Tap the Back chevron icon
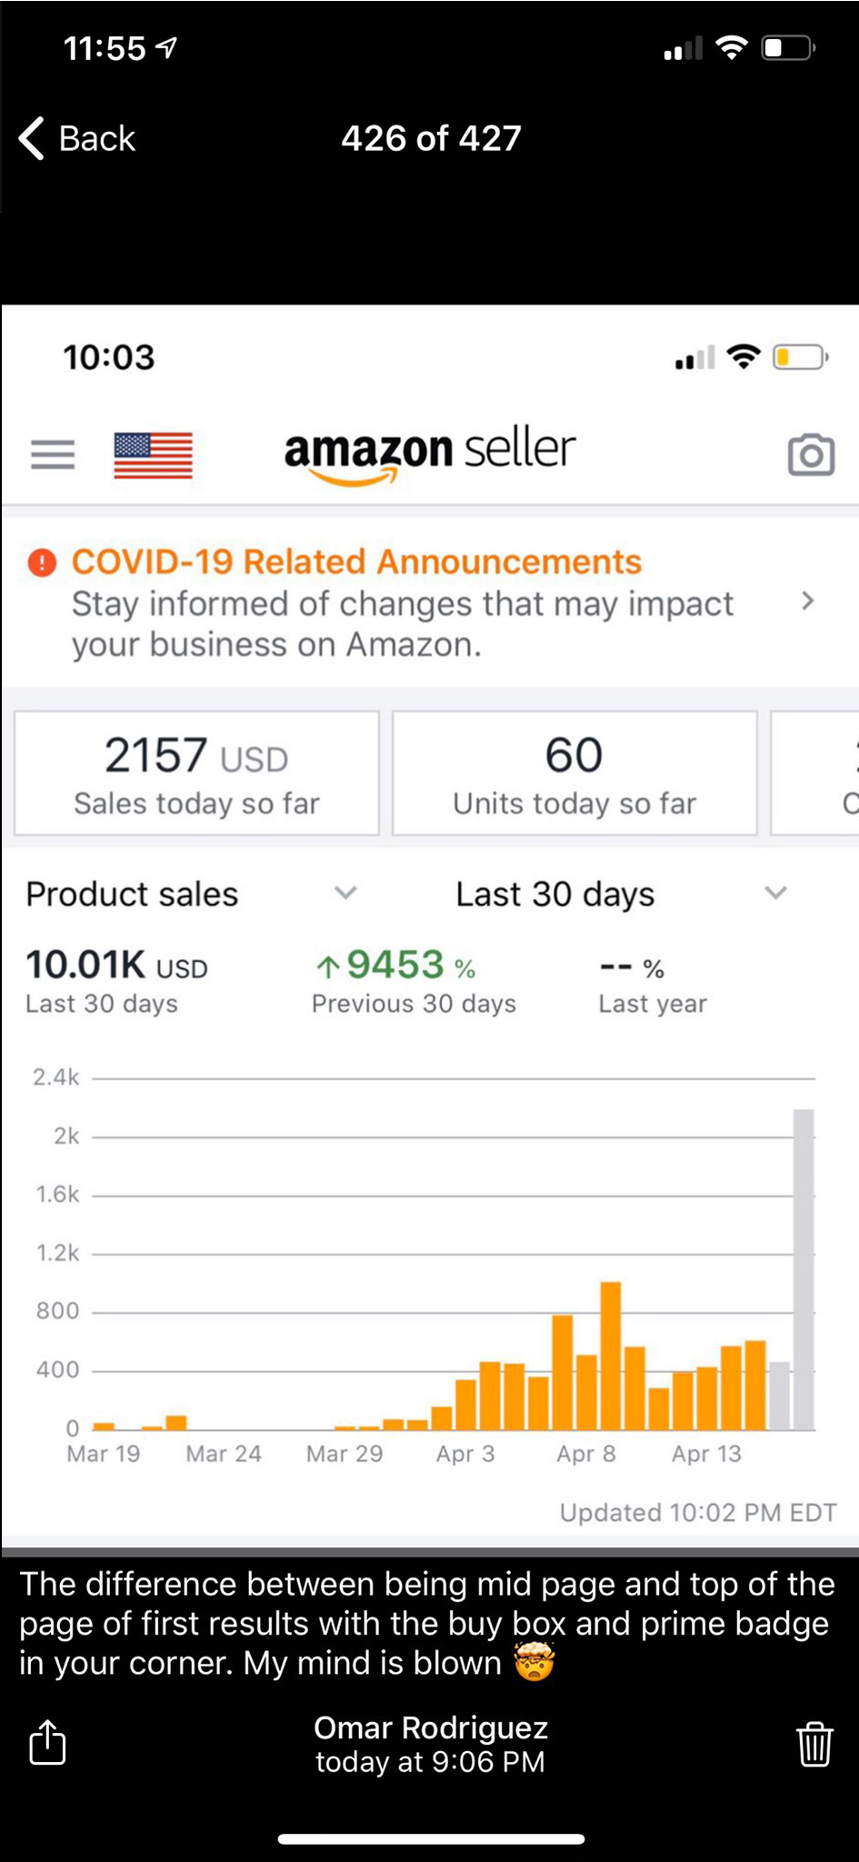Viewport: 859px width, 1862px height. (33, 138)
